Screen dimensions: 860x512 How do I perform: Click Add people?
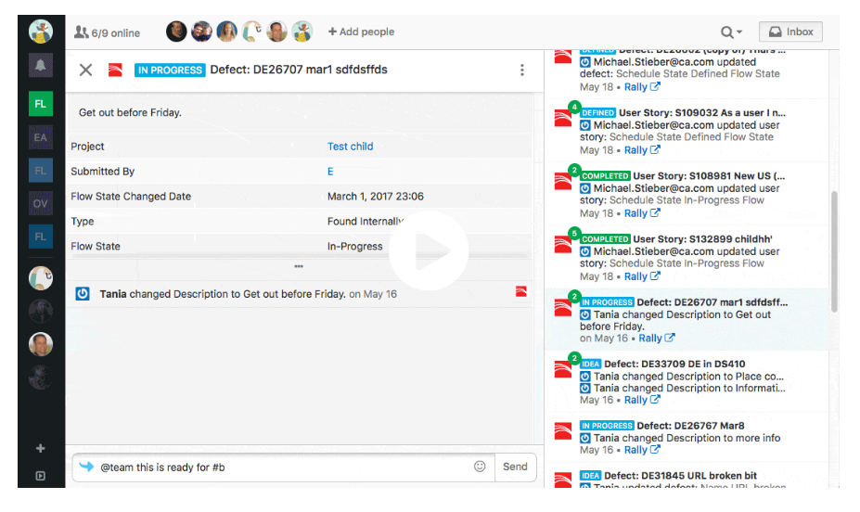click(x=361, y=32)
